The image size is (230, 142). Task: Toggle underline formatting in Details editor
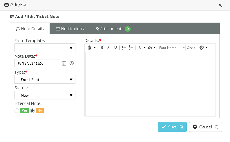point(116,48)
